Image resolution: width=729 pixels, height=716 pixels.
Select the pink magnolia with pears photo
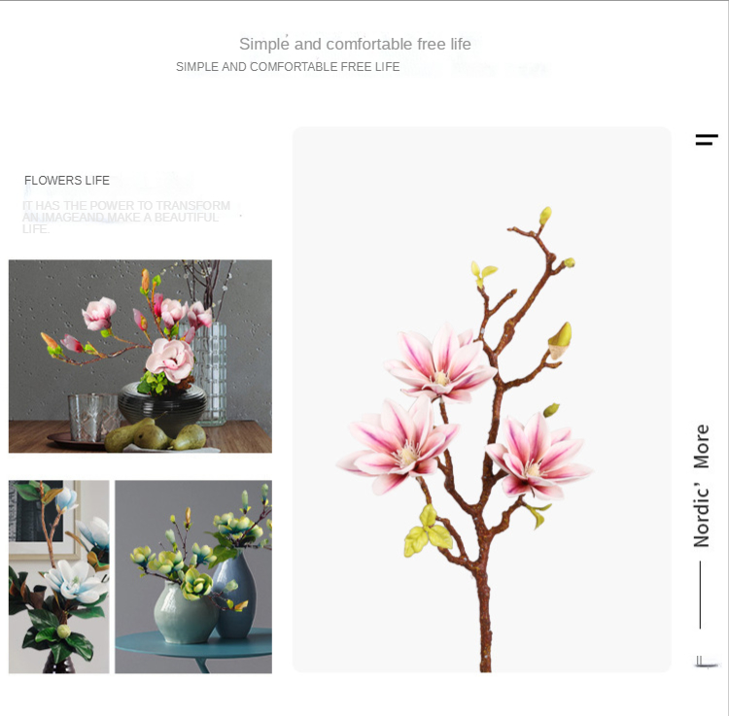[140, 356]
